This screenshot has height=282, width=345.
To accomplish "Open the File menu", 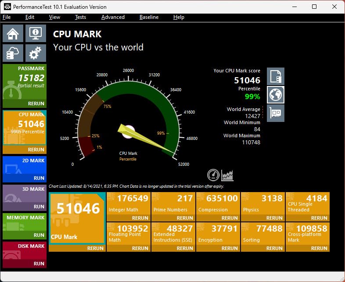I will click(7, 17).
